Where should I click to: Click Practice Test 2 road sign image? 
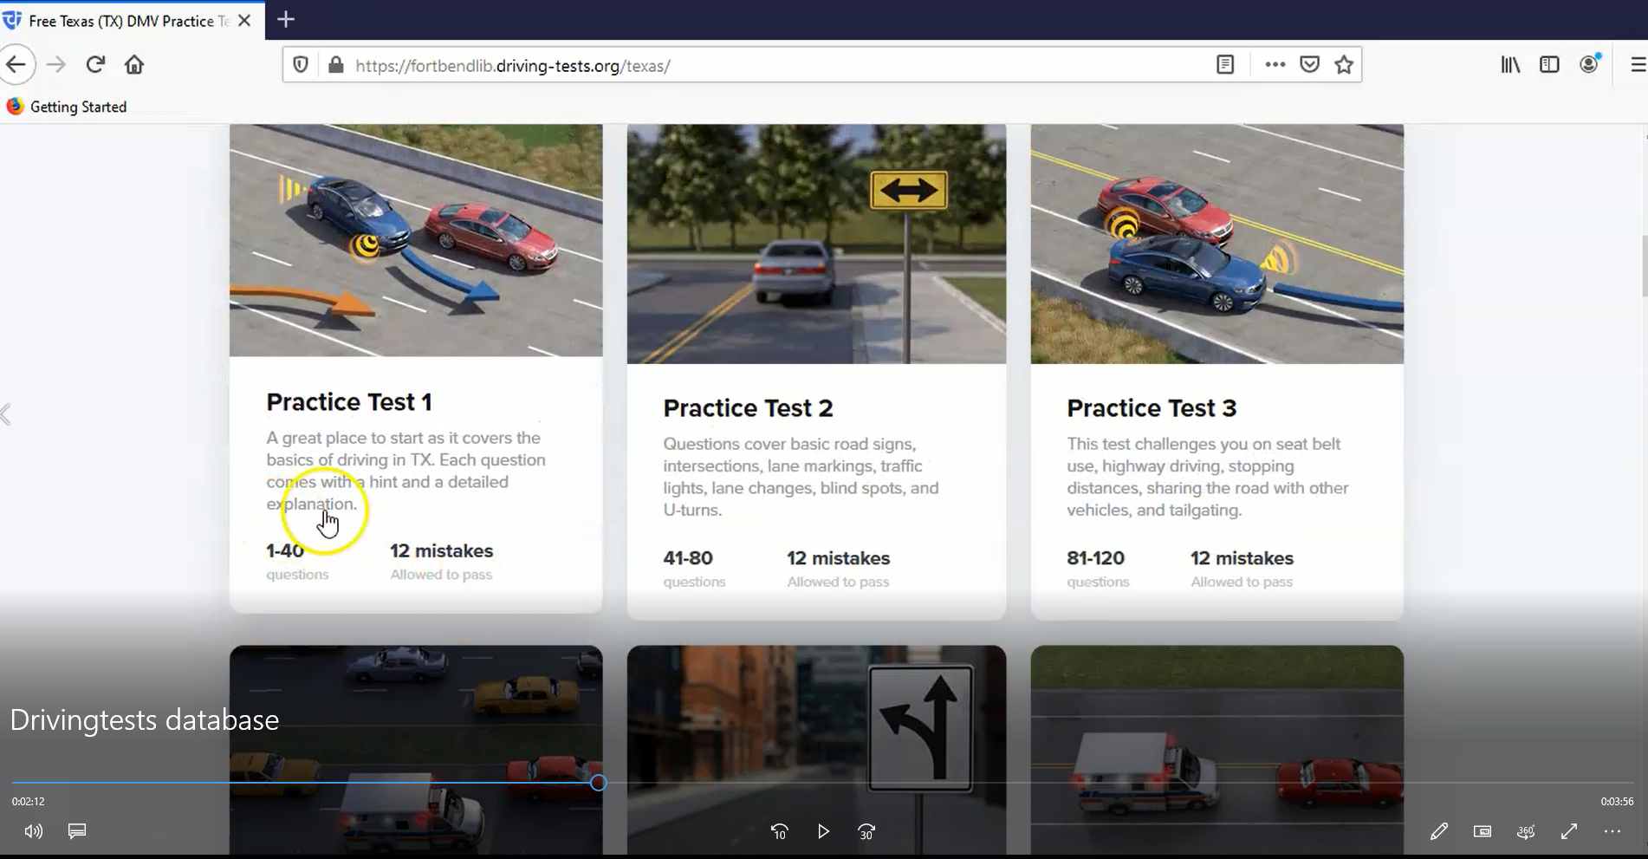click(816, 244)
